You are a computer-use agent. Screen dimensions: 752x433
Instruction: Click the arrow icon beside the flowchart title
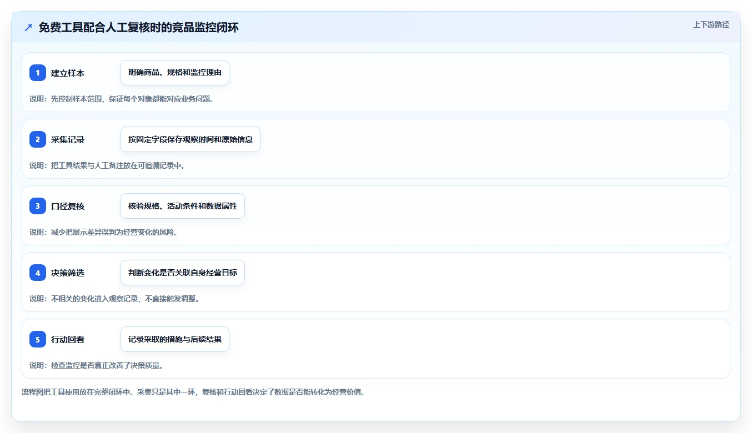(x=28, y=28)
